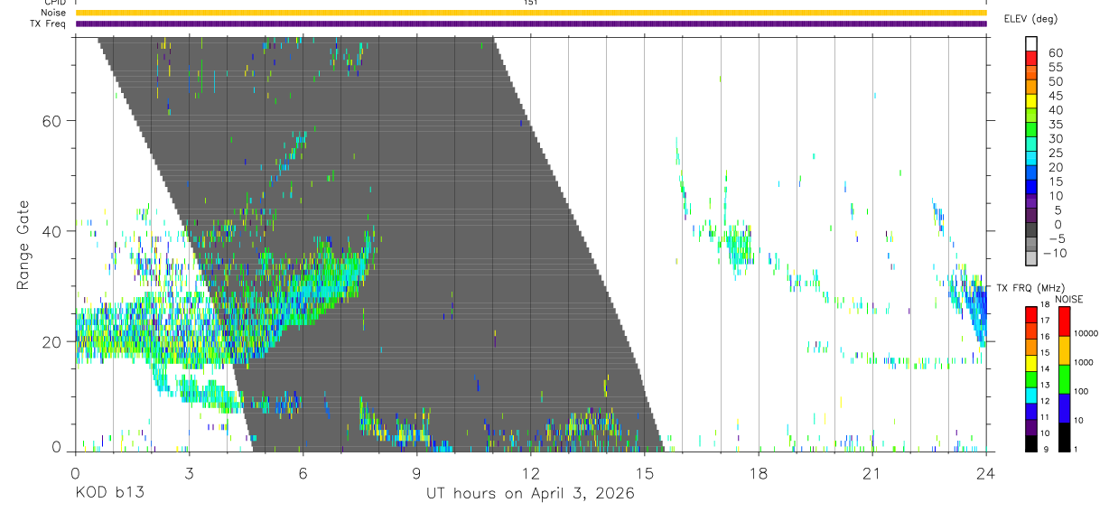Select the red top swatch of NOISE colorbar

click(1064, 321)
